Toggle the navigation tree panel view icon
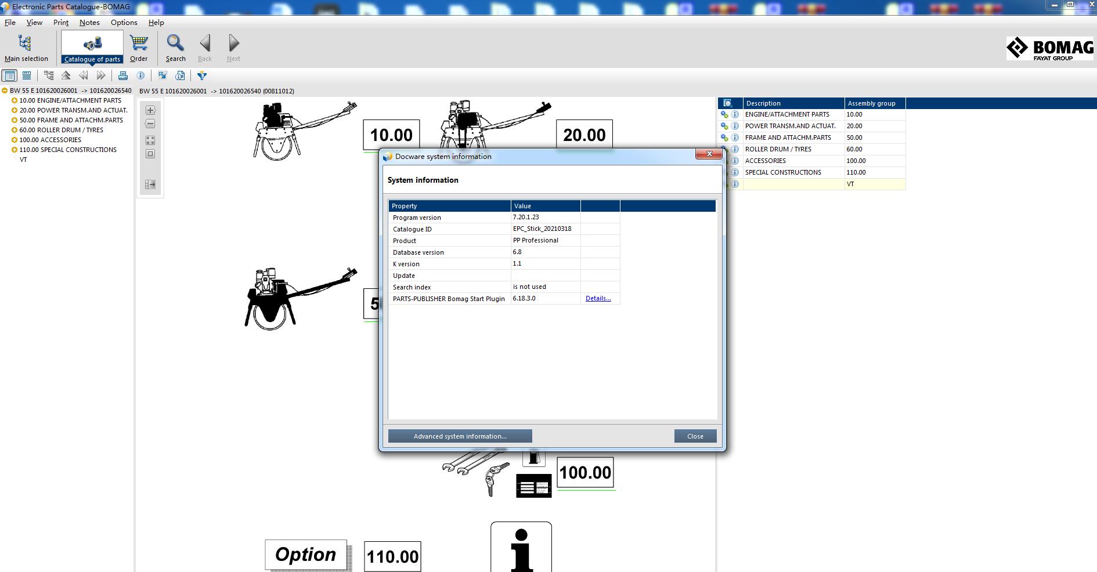 (10, 75)
